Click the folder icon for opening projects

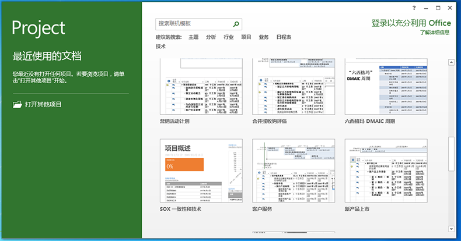(x=18, y=104)
